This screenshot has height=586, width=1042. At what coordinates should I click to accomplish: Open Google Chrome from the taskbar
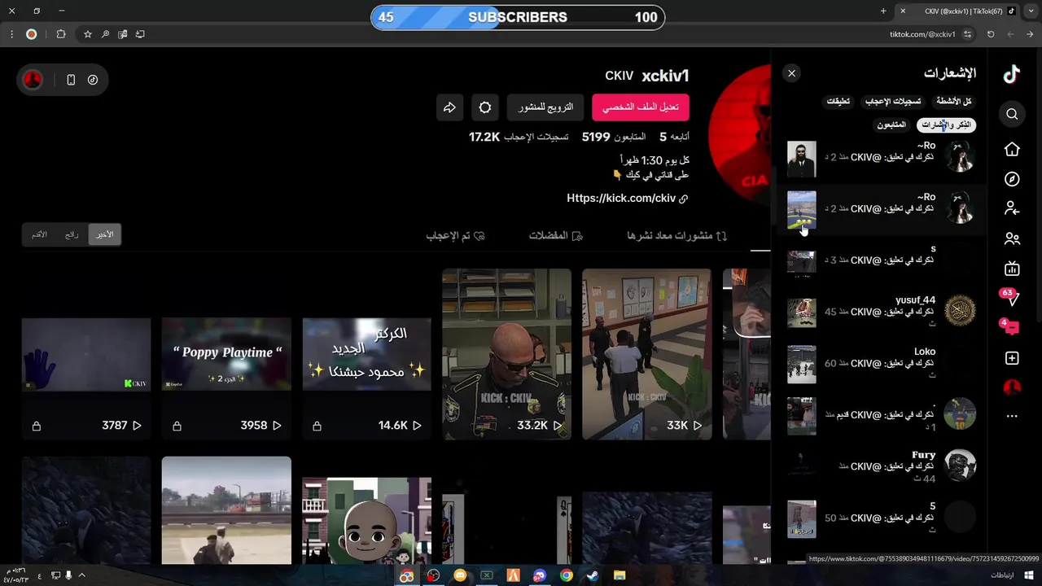567,575
